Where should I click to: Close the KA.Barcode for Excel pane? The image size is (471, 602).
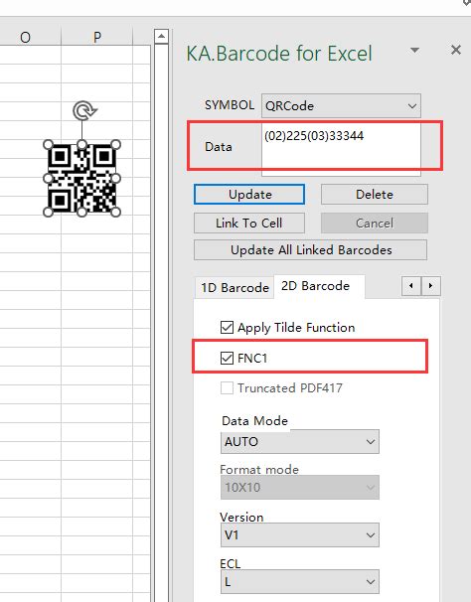(x=456, y=50)
